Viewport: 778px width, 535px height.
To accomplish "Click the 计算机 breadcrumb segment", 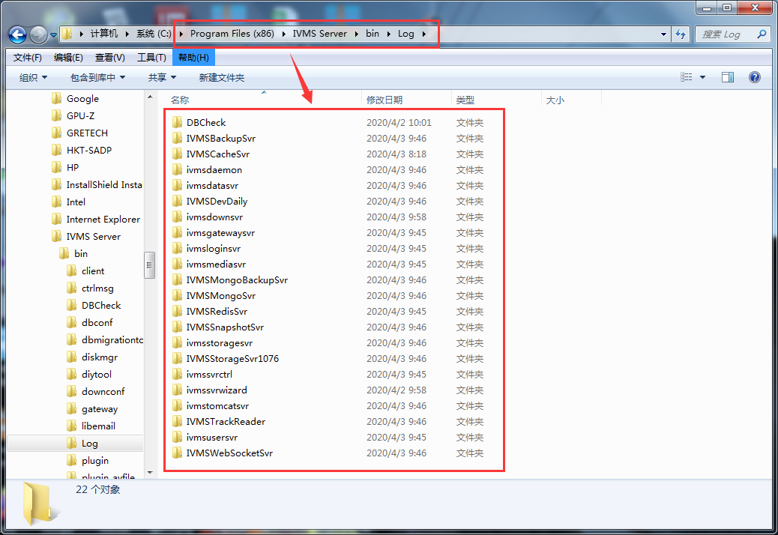I will pyautogui.click(x=104, y=34).
